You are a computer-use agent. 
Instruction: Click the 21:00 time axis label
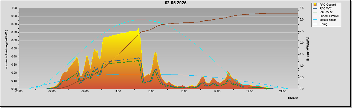(282, 92)
